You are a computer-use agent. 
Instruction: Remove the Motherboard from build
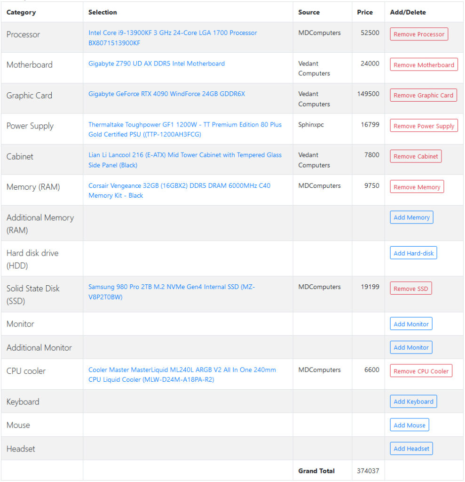[x=424, y=64]
